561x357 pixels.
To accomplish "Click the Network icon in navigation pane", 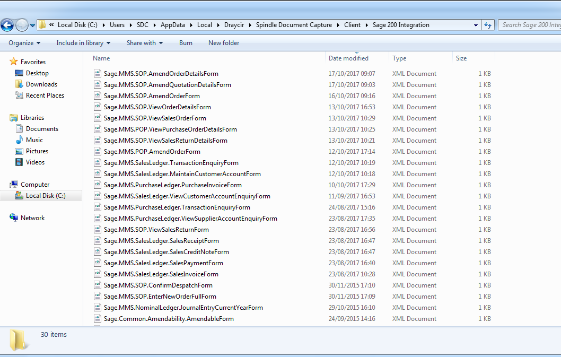I will 14,217.
